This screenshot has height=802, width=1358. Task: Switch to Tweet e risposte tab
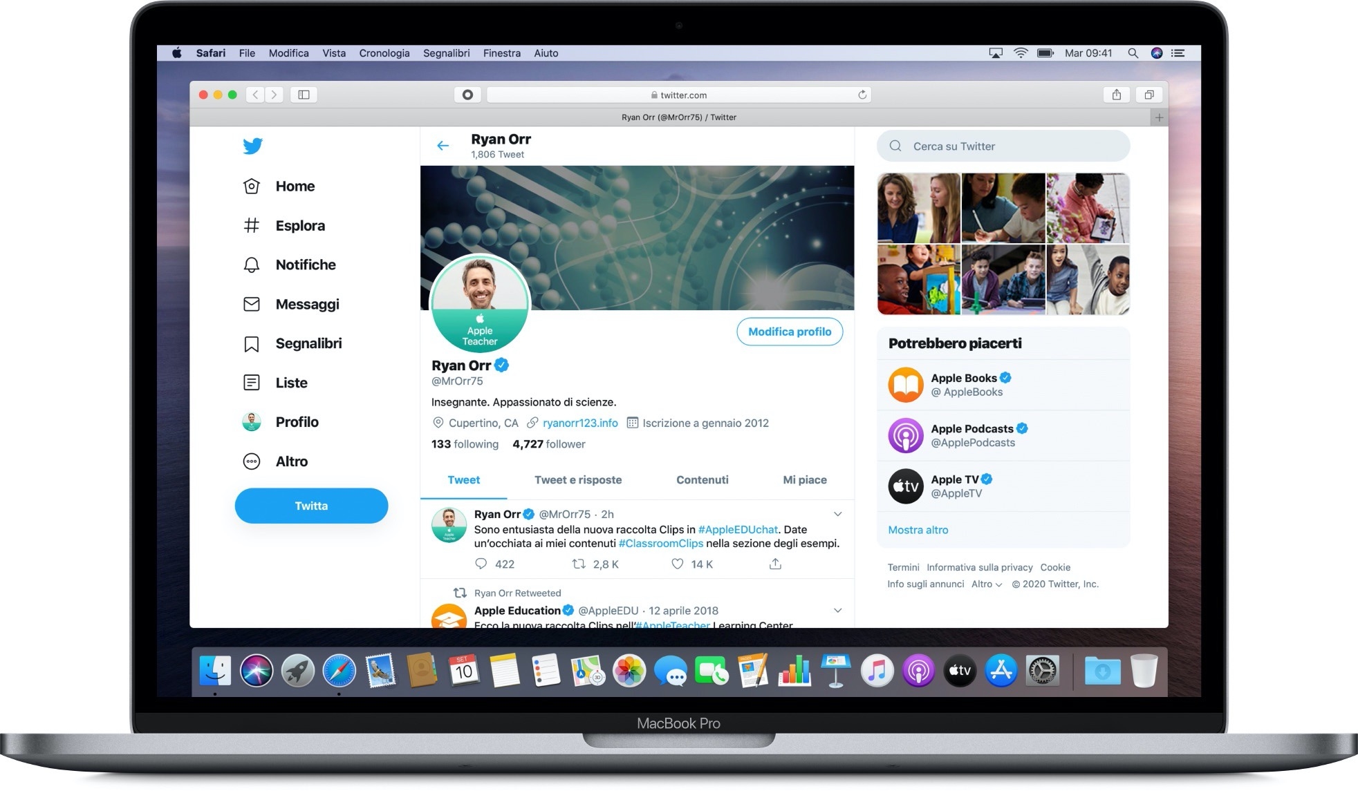point(577,479)
